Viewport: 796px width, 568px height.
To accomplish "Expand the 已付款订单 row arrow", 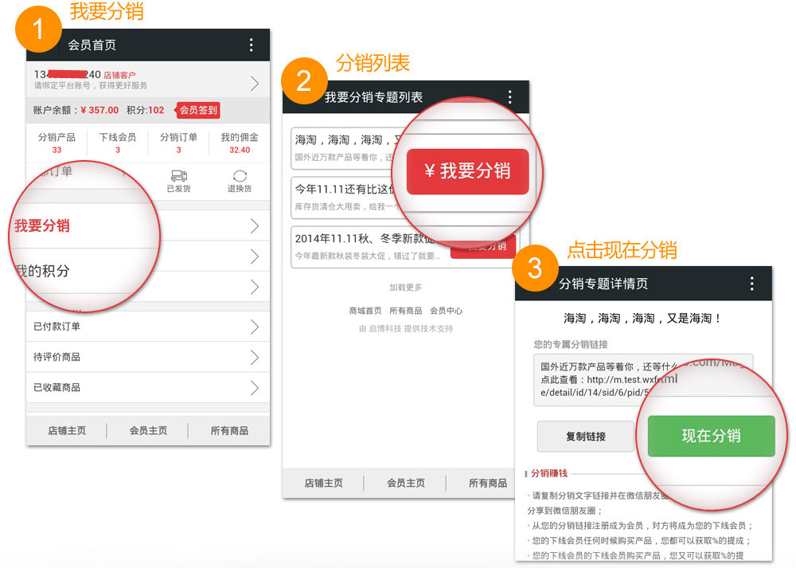I will click(254, 327).
